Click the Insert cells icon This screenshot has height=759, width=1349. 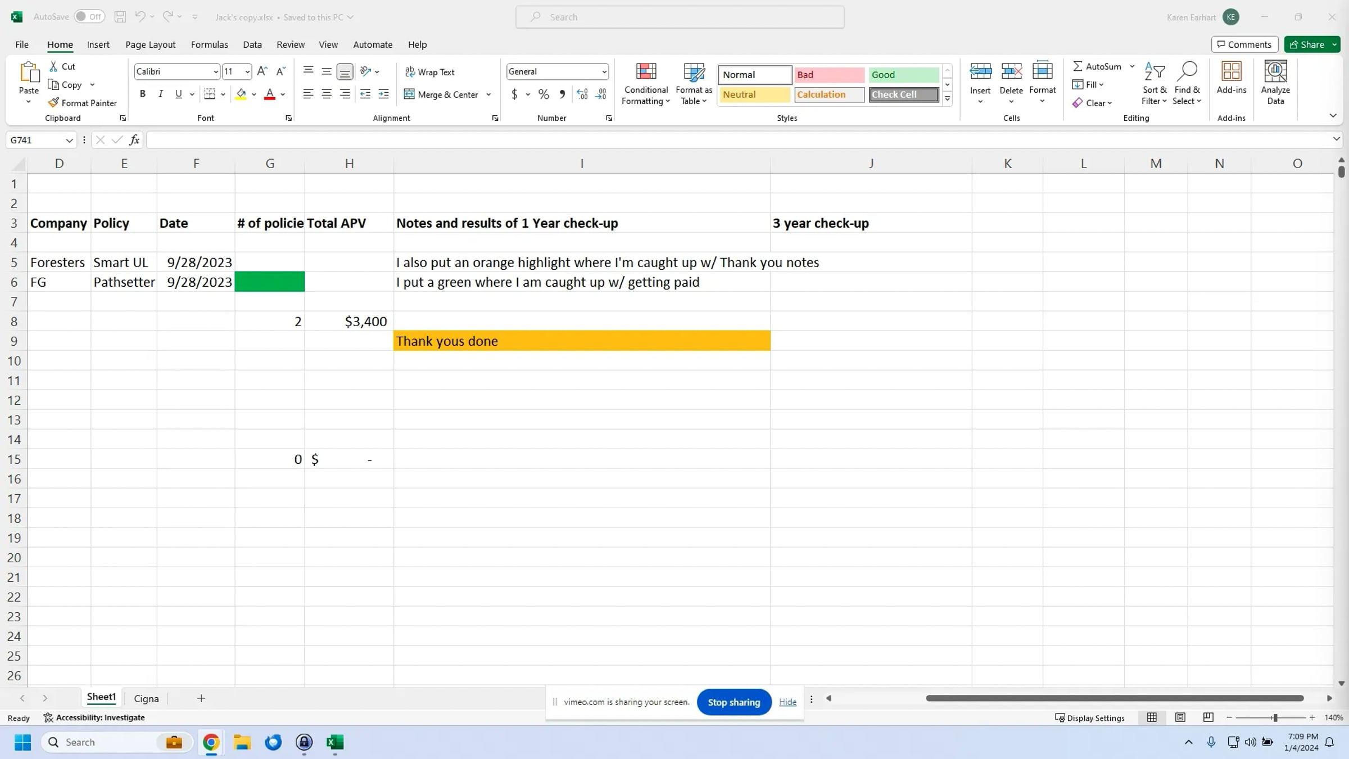(x=980, y=72)
